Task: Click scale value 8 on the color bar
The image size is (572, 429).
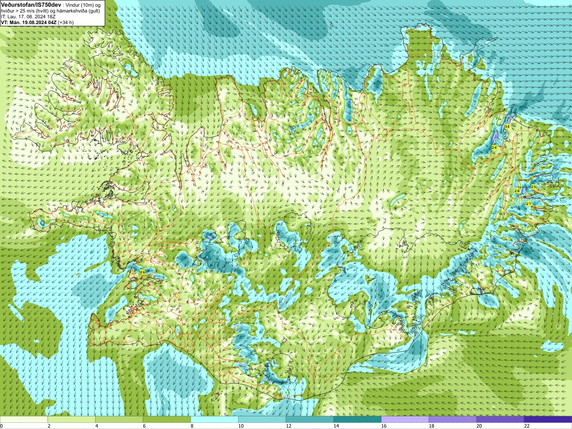Action: pos(192,426)
